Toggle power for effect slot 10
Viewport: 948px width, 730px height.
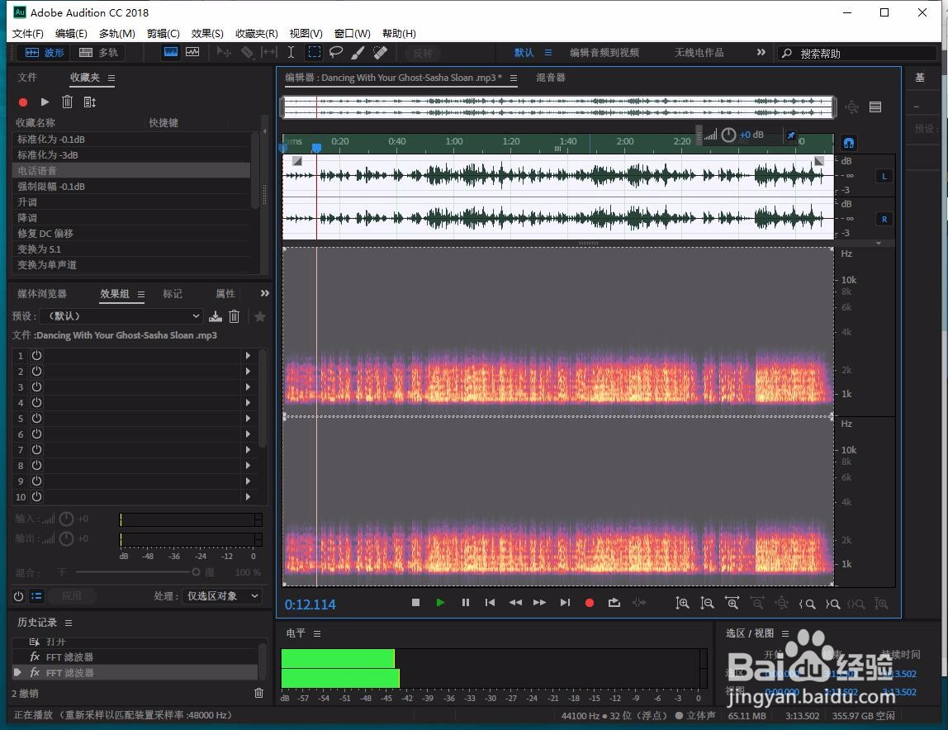click(37, 496)
